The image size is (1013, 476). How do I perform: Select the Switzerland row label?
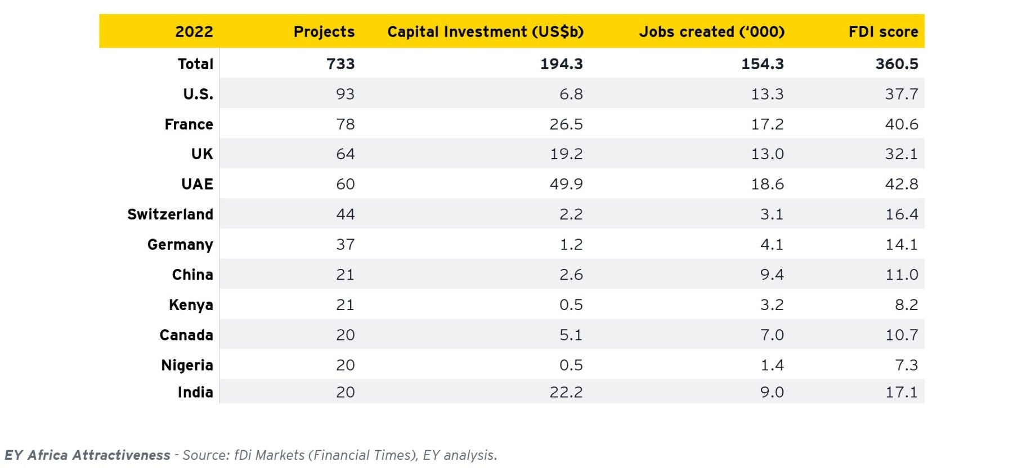coord(170,214)
